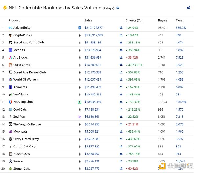Screen dimensions: 197x173
Task: Open the help question mark icon
Action: pyautogui.click(x=118, y=8)
